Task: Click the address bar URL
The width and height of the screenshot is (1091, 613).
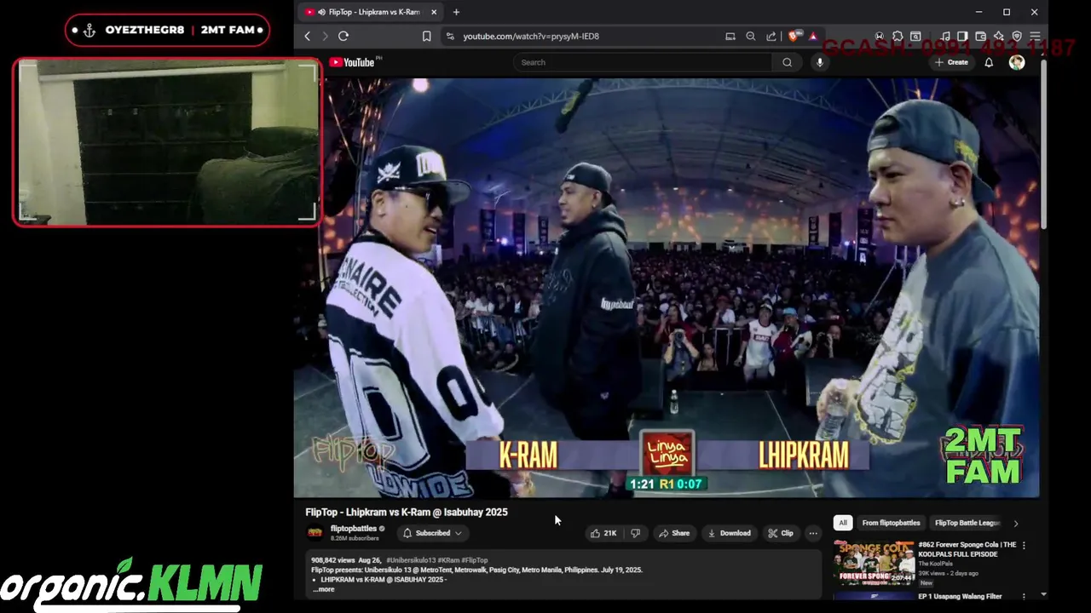Action: point(531,37)
